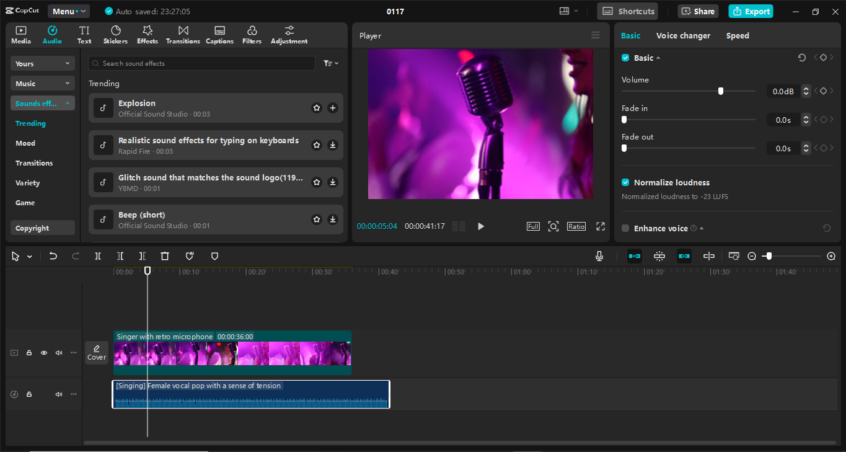Enable the Enhance voice checkbox
The width and height of the screenshot is (846, 452).
625,228
